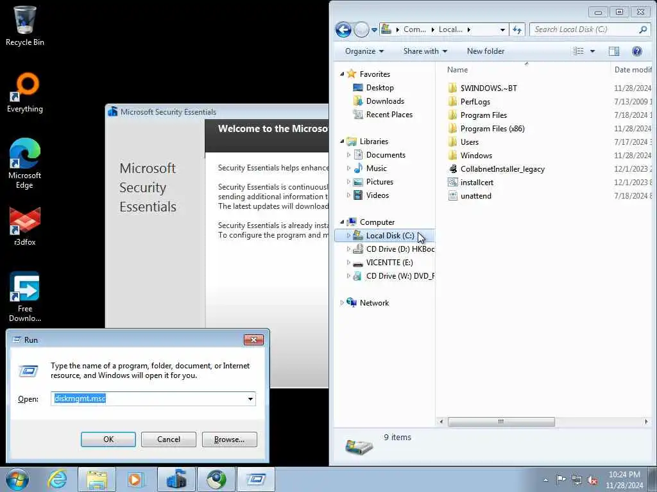Image resolution: width=657 pixels, height=492 pixels.
Task: Click the horizontal scrollbar thumb in Explorer
Action: [501, 422]
